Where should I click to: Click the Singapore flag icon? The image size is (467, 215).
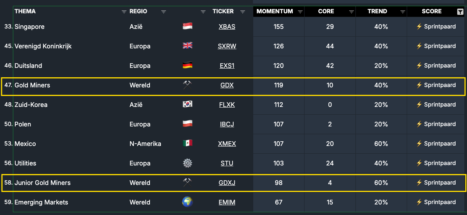click(x=188, y=27)
